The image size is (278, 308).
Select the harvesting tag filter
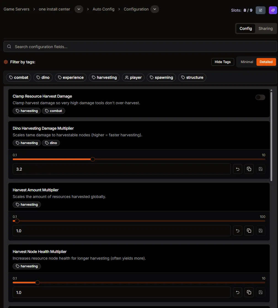point(104,77)
